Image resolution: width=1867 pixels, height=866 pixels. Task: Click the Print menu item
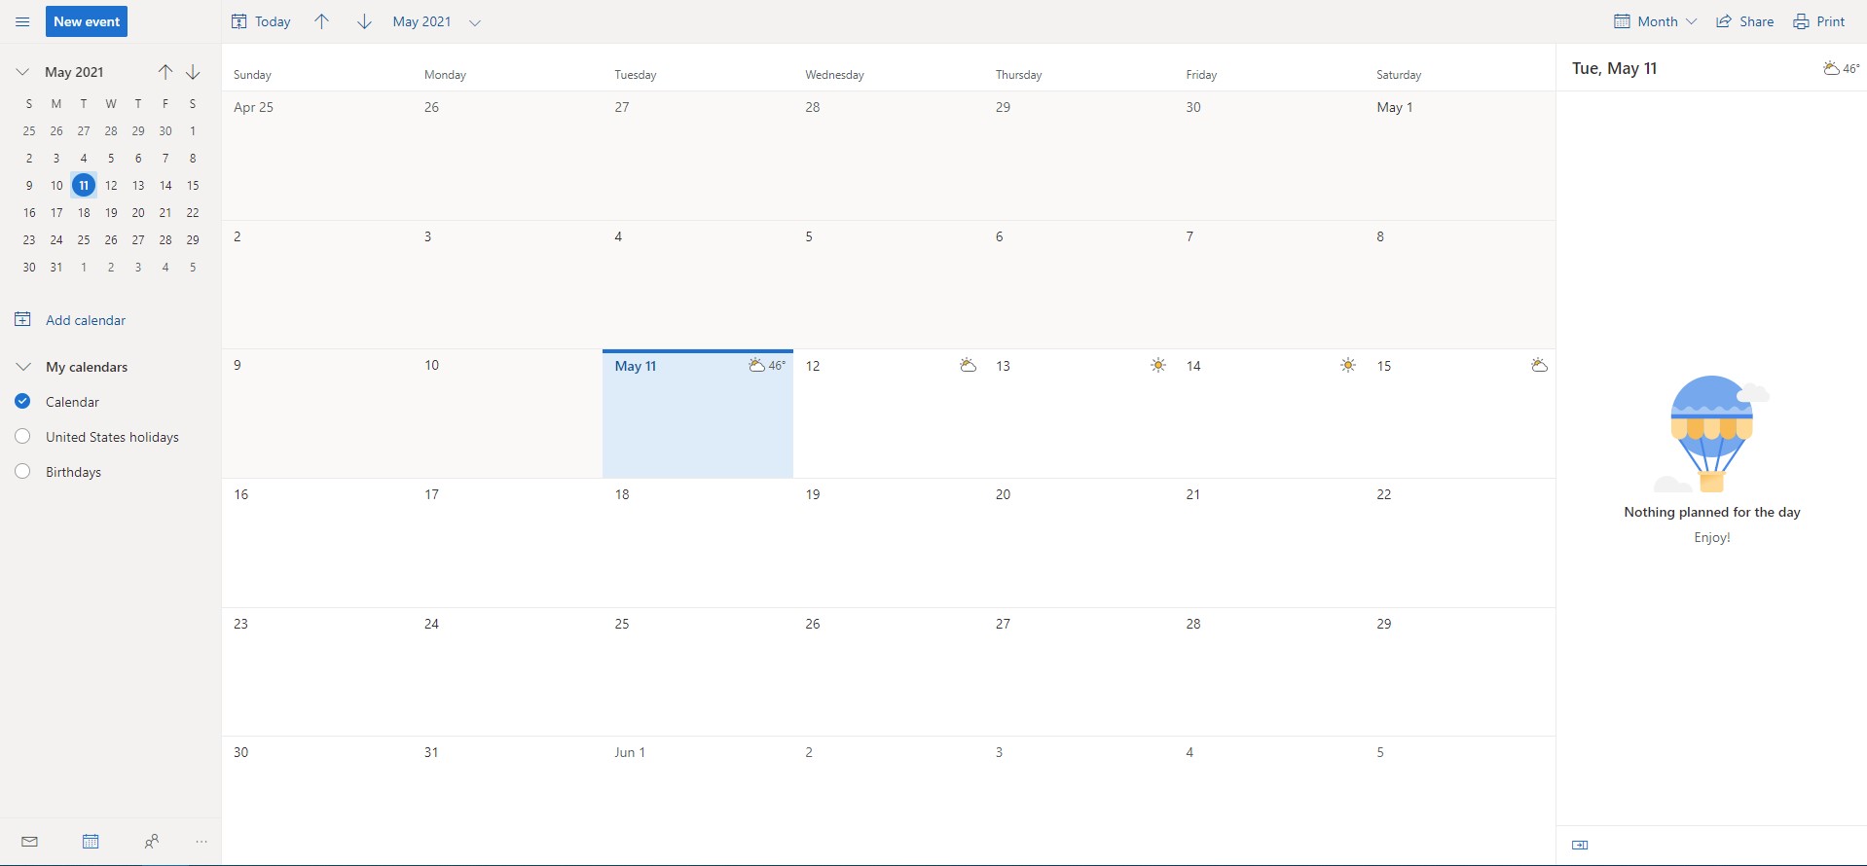pyautogui.click(x=1818, y=21)
